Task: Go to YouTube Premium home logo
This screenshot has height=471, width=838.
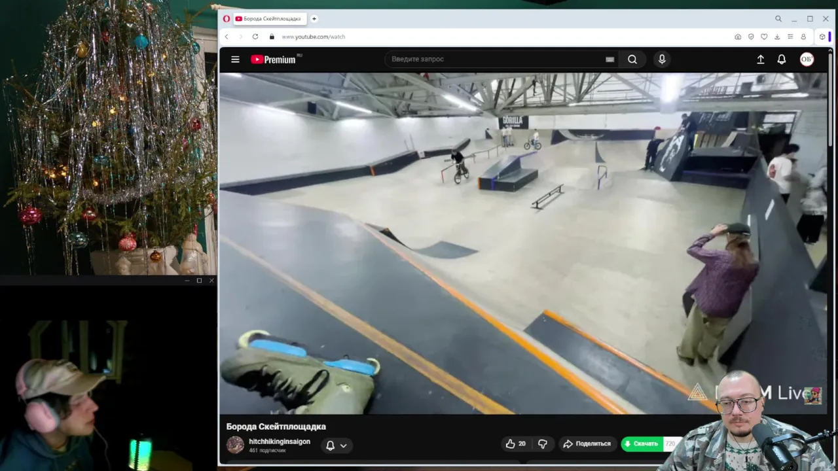Action: click(275, 60)
